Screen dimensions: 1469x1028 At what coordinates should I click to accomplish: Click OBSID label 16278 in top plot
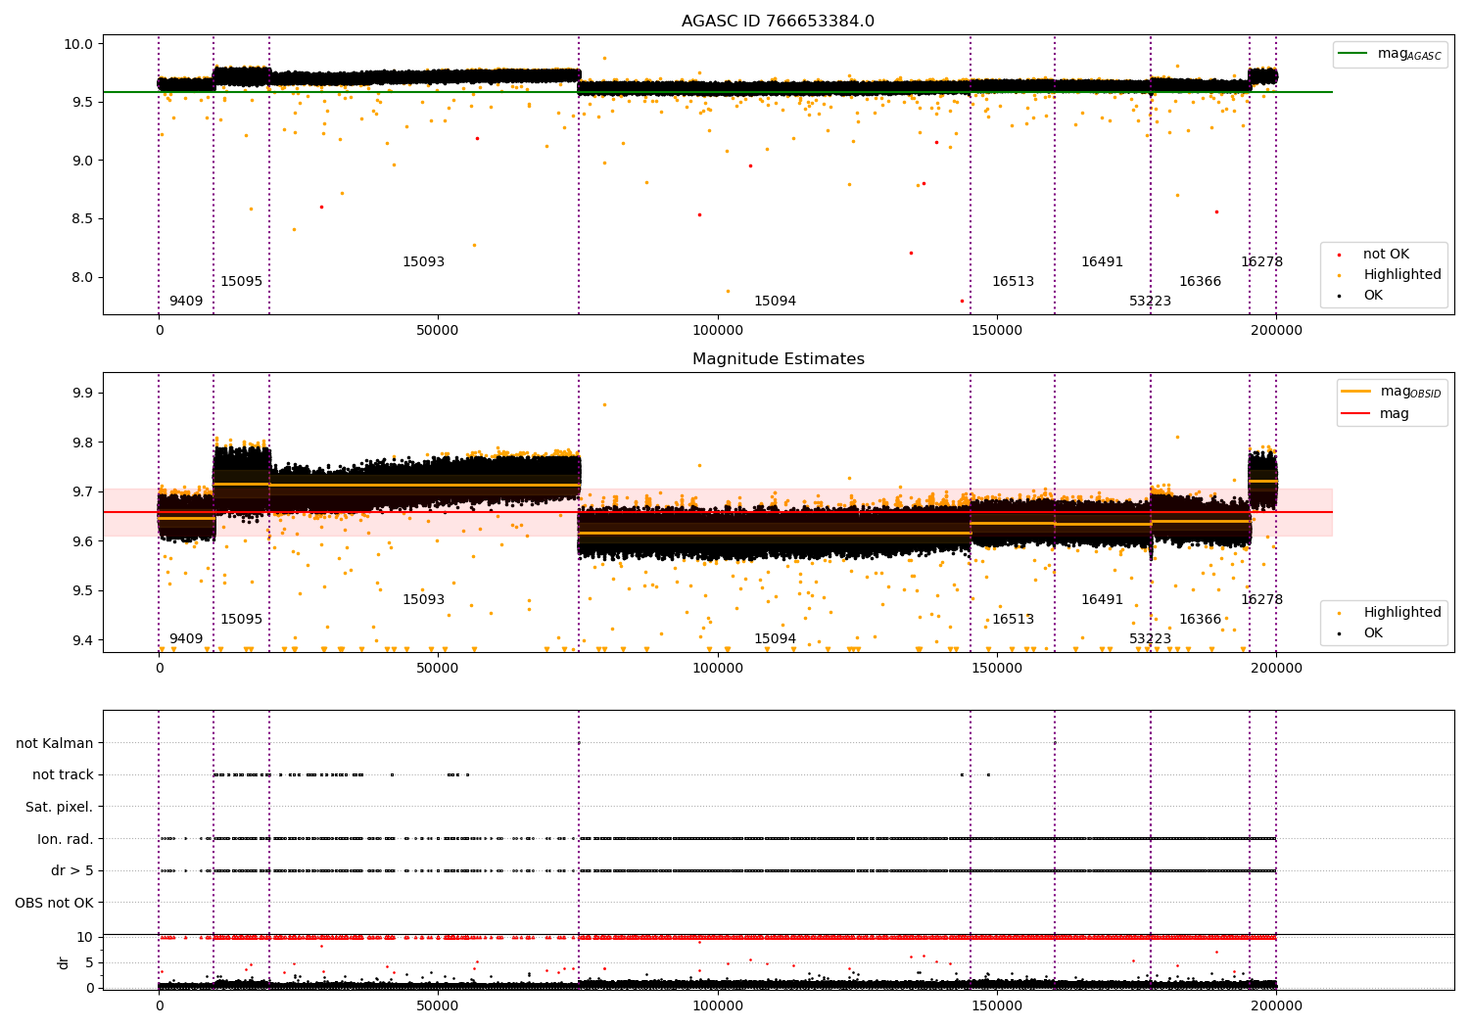1261,262
